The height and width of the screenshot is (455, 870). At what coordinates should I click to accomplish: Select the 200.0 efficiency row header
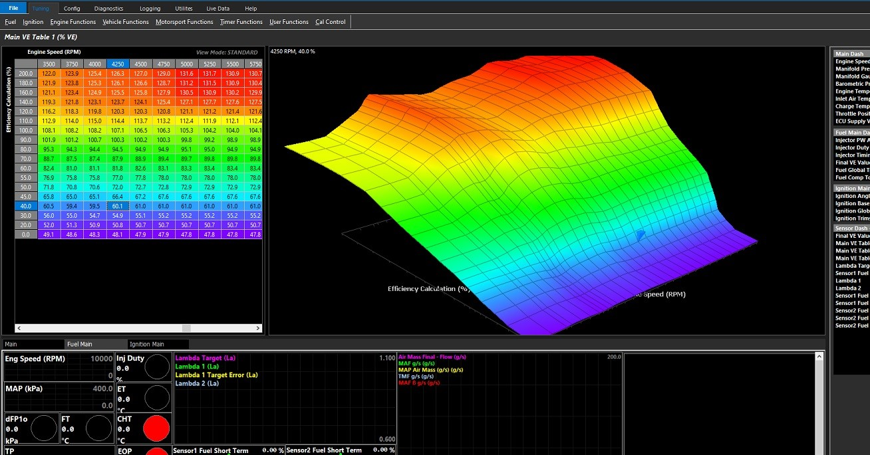click(25, 73)
